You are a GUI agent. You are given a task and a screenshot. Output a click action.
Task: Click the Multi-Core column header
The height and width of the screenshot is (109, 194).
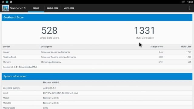186,47
